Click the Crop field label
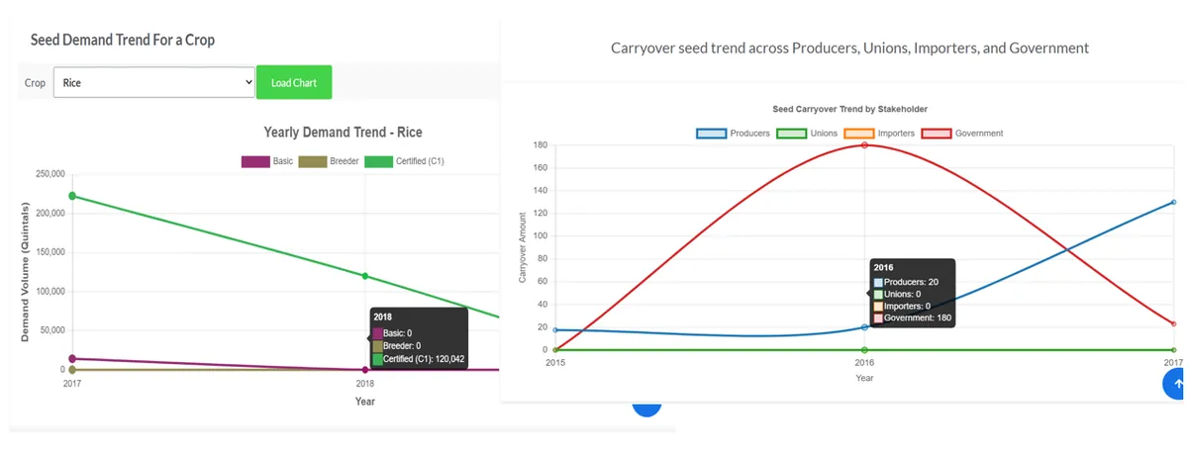Viewport: 1188px width, 456px height. point(35,83)
